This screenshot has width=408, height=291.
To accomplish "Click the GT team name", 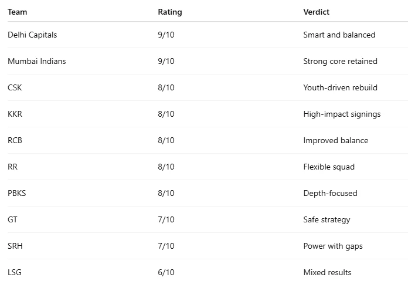I will pos(13,219).
